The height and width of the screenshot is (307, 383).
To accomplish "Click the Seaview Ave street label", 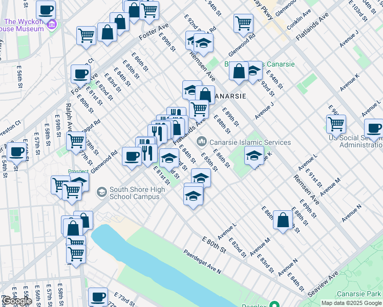I will coord(323,284).
